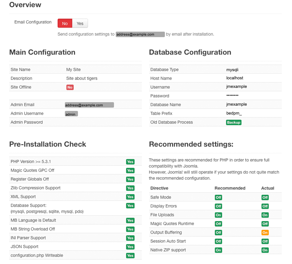Click the Site Offline No badge
The width and height of the screenshot is (292, 264).
70,87
